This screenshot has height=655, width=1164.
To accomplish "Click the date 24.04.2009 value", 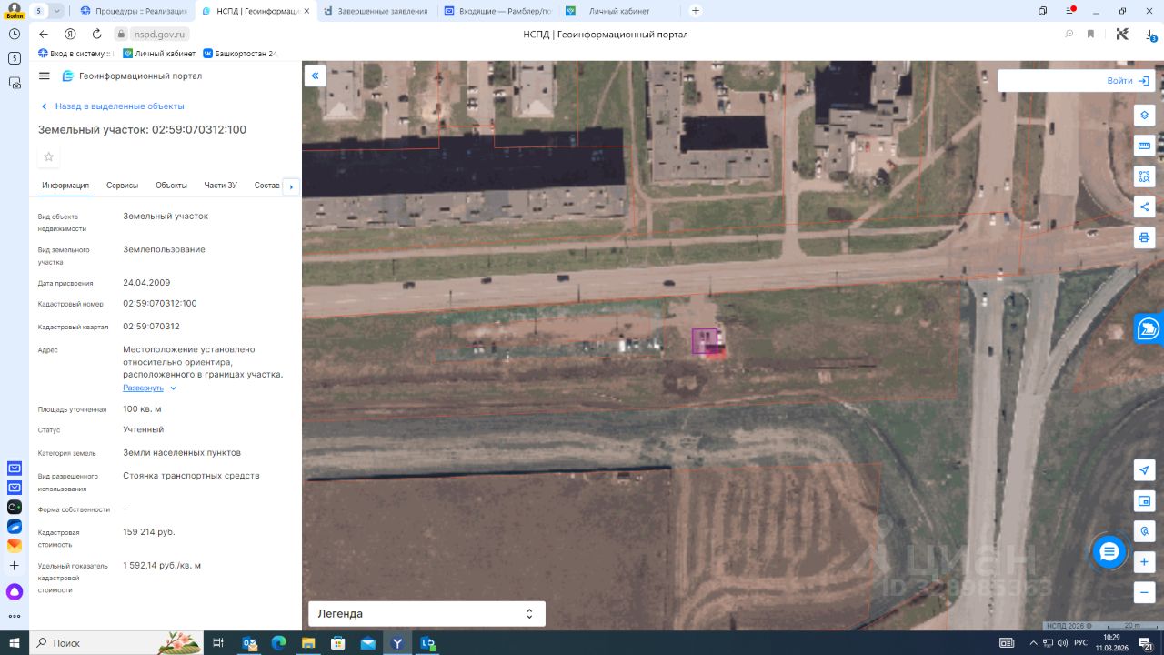I will (x=146, y=283).
